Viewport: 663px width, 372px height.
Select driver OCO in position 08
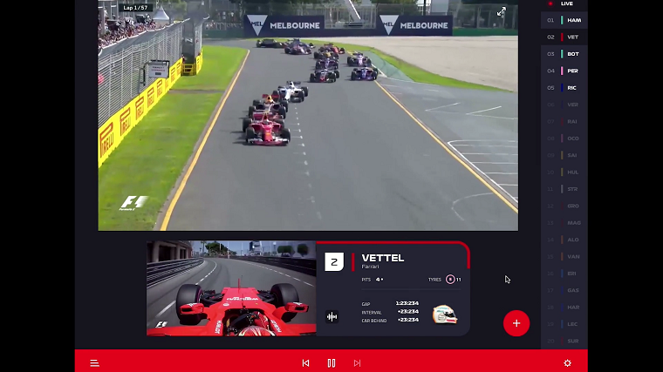tap(564, 139)
